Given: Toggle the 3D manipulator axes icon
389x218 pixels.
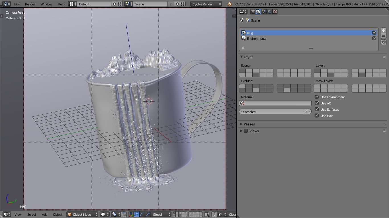Looking at the screenshot, I should click(x=131, y=214).
